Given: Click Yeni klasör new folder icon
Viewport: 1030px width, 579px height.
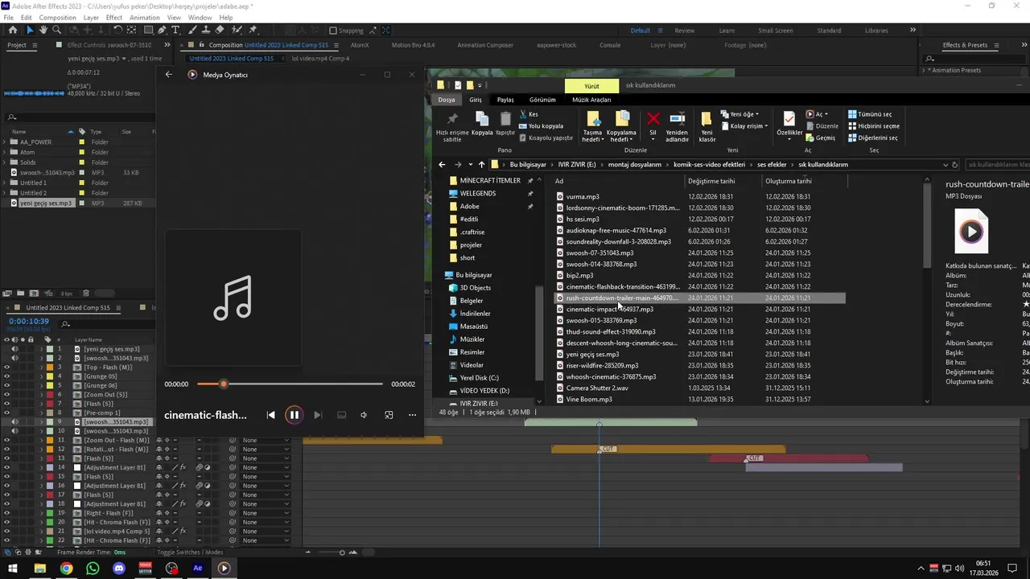Looking at the screenshot, I should pos(707,119).
